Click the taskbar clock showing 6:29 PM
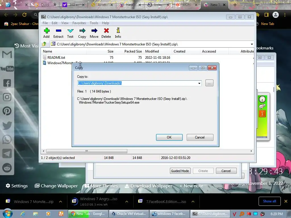Screen dimensions: 291x218 (x=277, y=214)
